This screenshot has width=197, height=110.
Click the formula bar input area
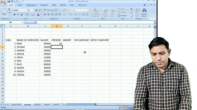coord(95,22)
